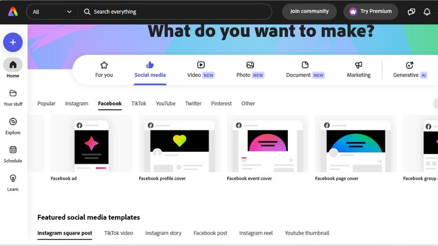This screenshot has height=246, width=438.
Task: Open the Learn lightbulb section
Action: coord(13,183)
